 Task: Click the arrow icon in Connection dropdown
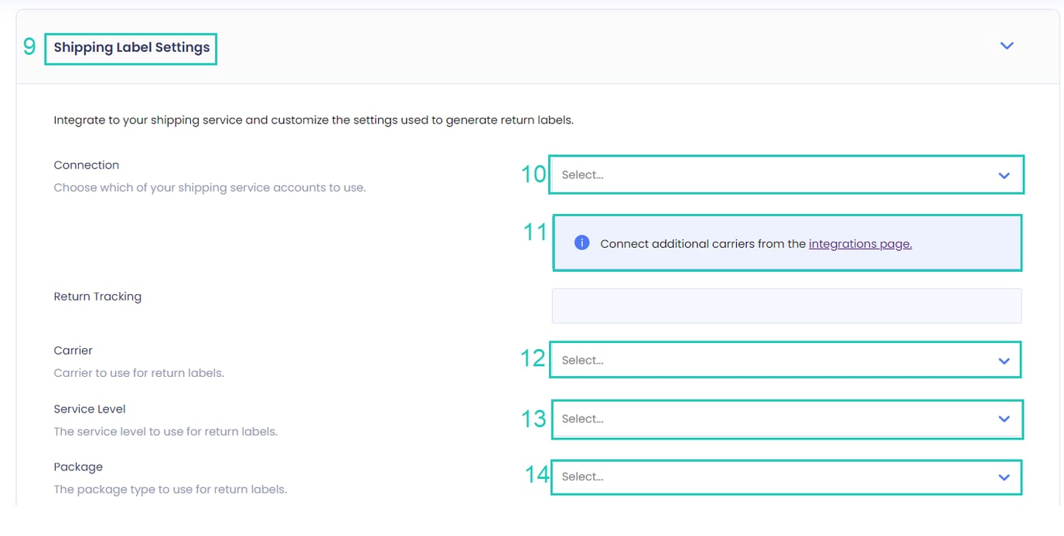point(1004,175)
